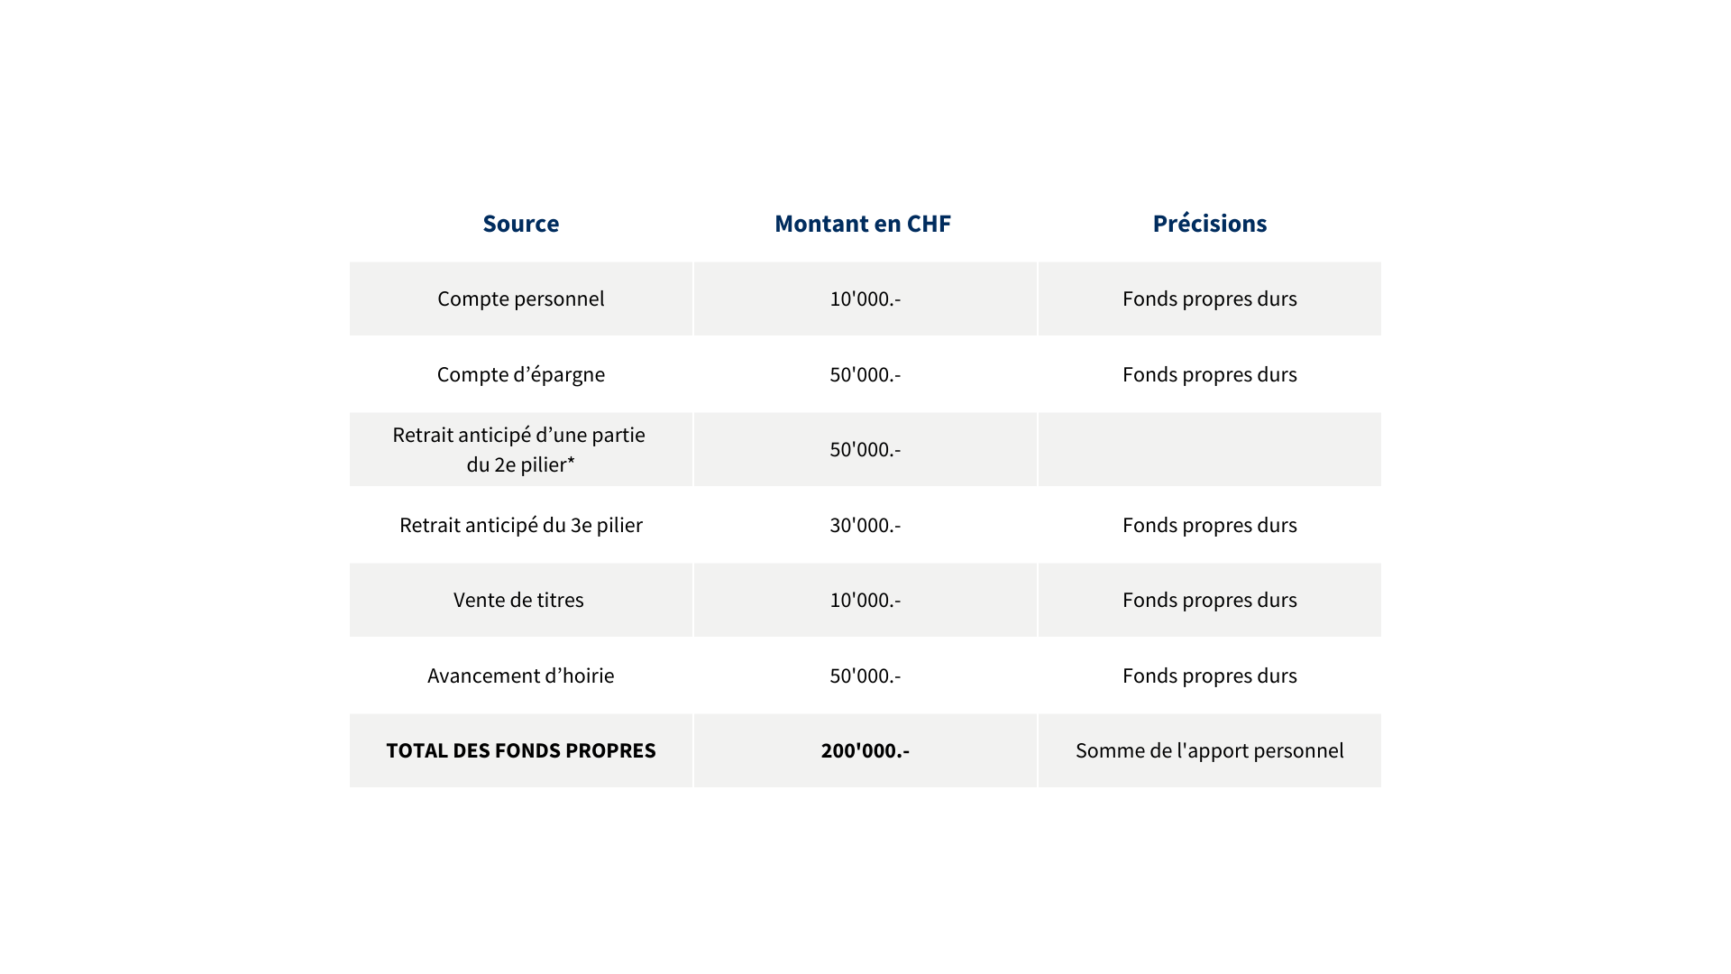Click the Montant en CHF header
1731x974 pixels.
(x=863, y=224)
